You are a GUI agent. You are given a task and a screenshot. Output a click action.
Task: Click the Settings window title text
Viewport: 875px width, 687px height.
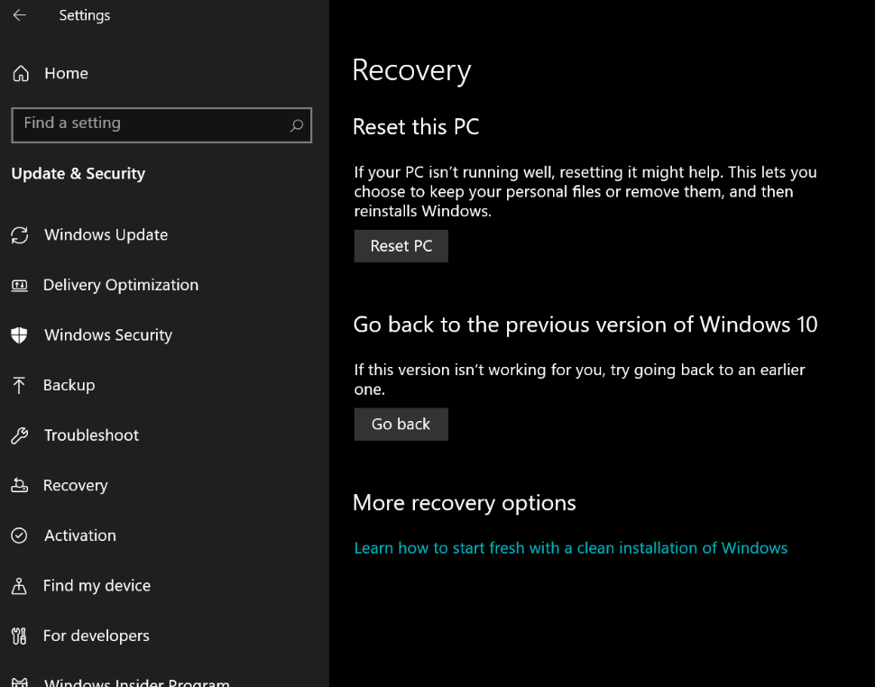(x=84, y=15)
